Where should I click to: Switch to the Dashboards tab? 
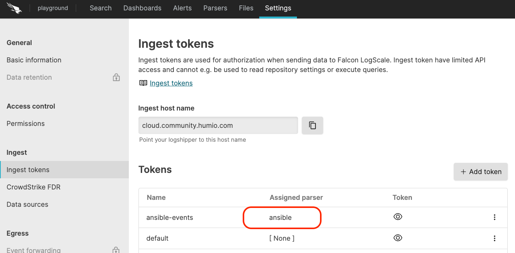pos(142,8)
